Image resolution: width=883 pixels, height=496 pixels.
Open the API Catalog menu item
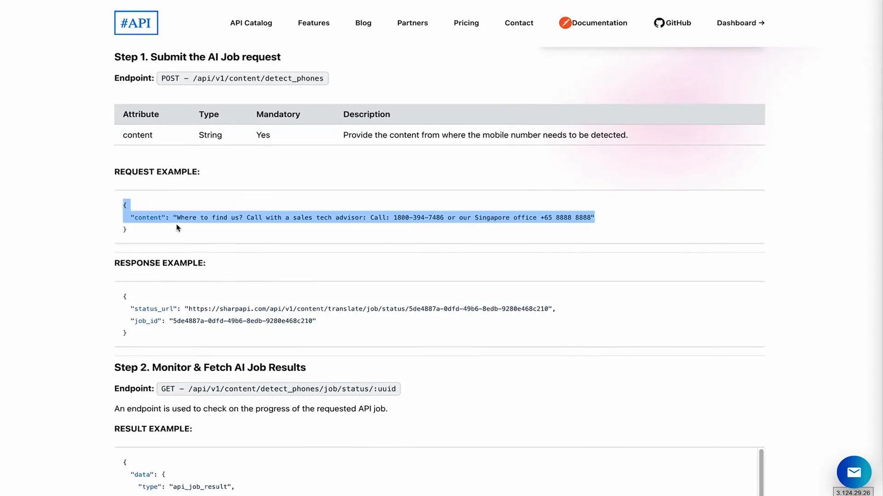[251, 23]
